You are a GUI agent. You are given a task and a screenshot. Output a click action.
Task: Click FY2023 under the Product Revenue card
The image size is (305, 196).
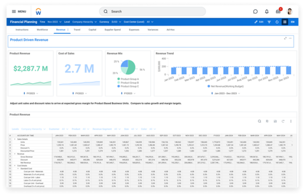click(31, 93)
